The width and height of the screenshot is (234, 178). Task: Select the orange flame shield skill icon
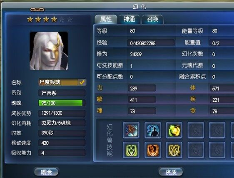click(x=153, y=150)
